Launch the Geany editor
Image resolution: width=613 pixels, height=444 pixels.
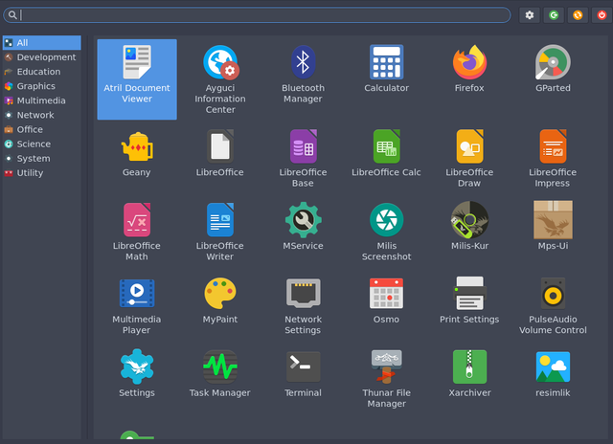pyautogui.click(x=136, y=148)
